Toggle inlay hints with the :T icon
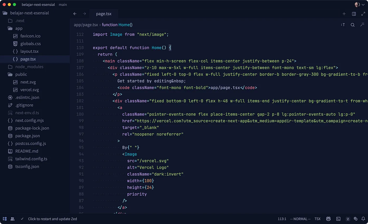Viewport: 368px width, 224px height. click(343, 25)
